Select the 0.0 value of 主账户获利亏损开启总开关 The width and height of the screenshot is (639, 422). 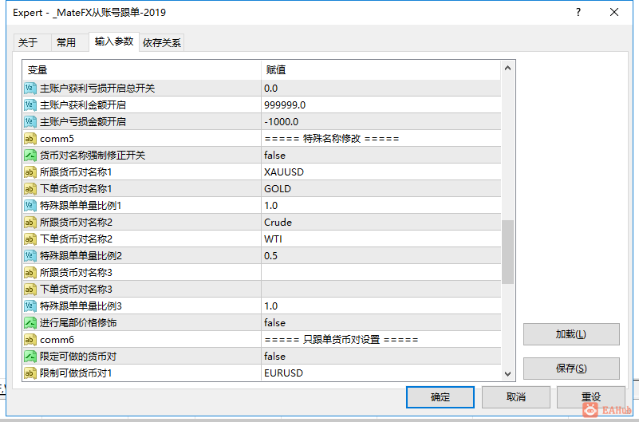381,88
